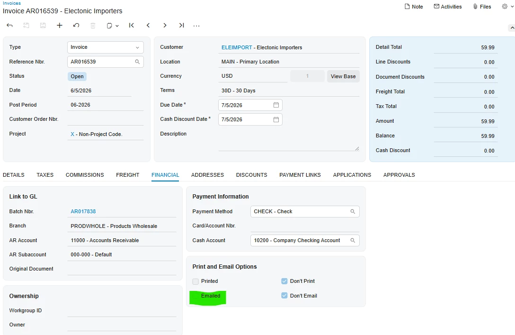Screen dimensions: 515x335
Task: Click the Open status badge
Action: pos(77,76)
